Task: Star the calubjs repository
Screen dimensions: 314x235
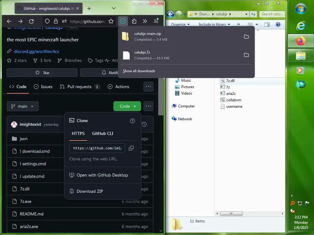Action: click(42, 73)
